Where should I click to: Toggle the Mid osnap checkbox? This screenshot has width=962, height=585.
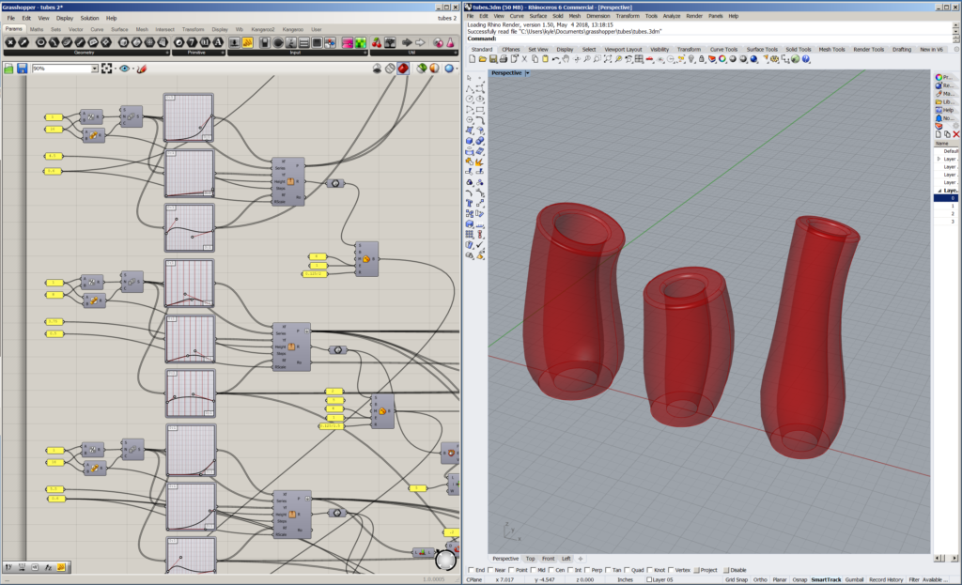point(534,570)
